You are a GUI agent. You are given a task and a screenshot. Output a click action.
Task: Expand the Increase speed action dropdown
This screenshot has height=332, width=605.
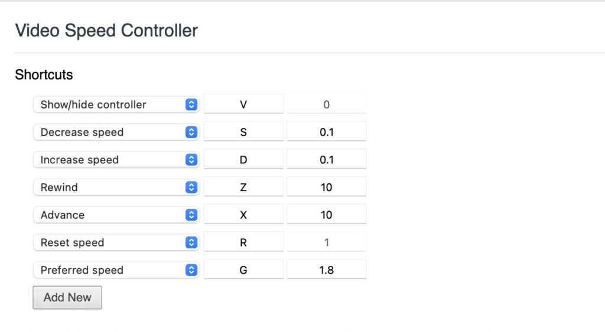pos(116,160)
